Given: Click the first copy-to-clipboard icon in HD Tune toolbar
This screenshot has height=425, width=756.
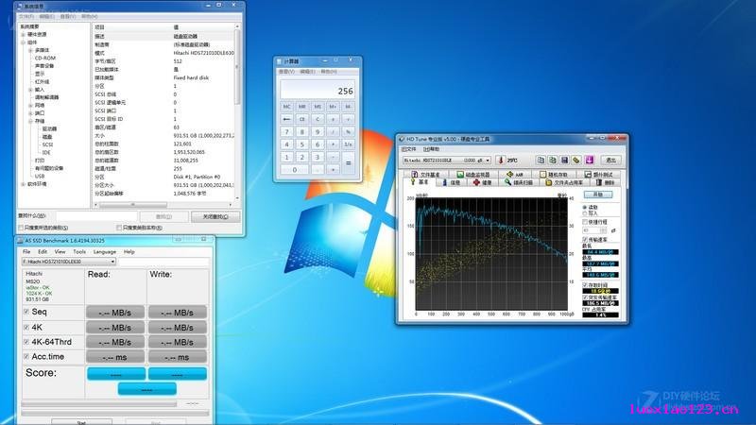Looking at the screenshot, I should tap(541, 160).
